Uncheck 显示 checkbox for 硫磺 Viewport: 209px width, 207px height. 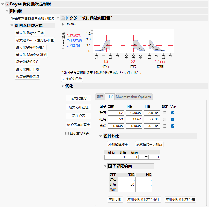[173, 126]
